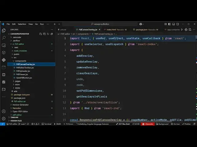Open the Manage gear icon
197x147 pixels.
[x=4, y=119]
